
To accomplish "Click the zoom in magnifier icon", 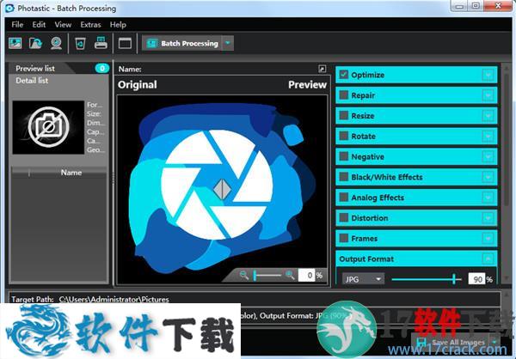I will tap(290, 275).
